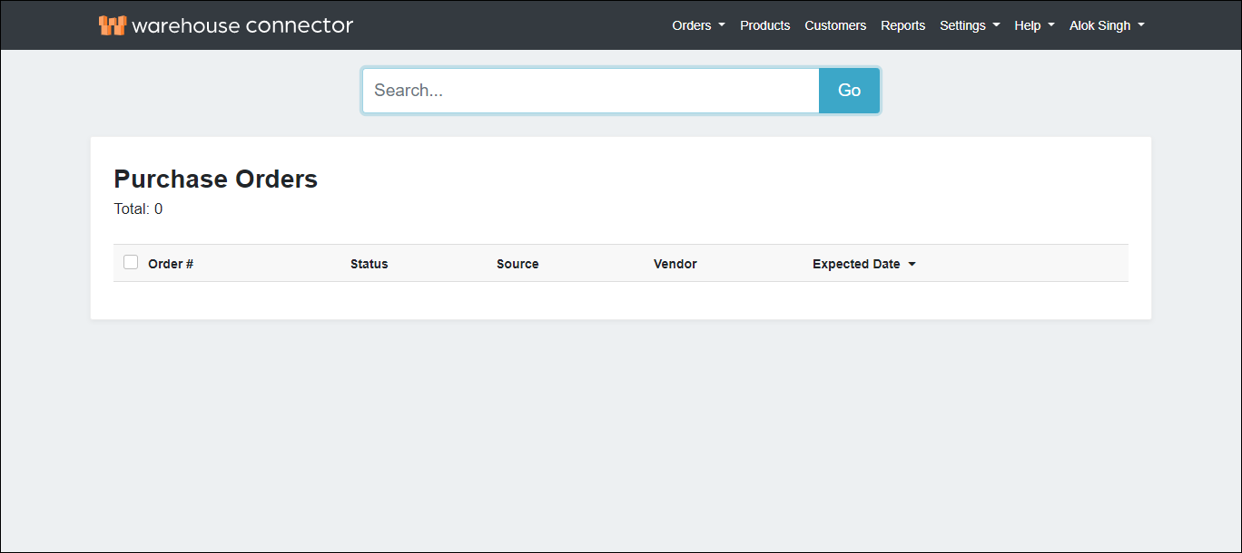Click the Total count label
The image size is (1242, 553).
coord(138,209)
